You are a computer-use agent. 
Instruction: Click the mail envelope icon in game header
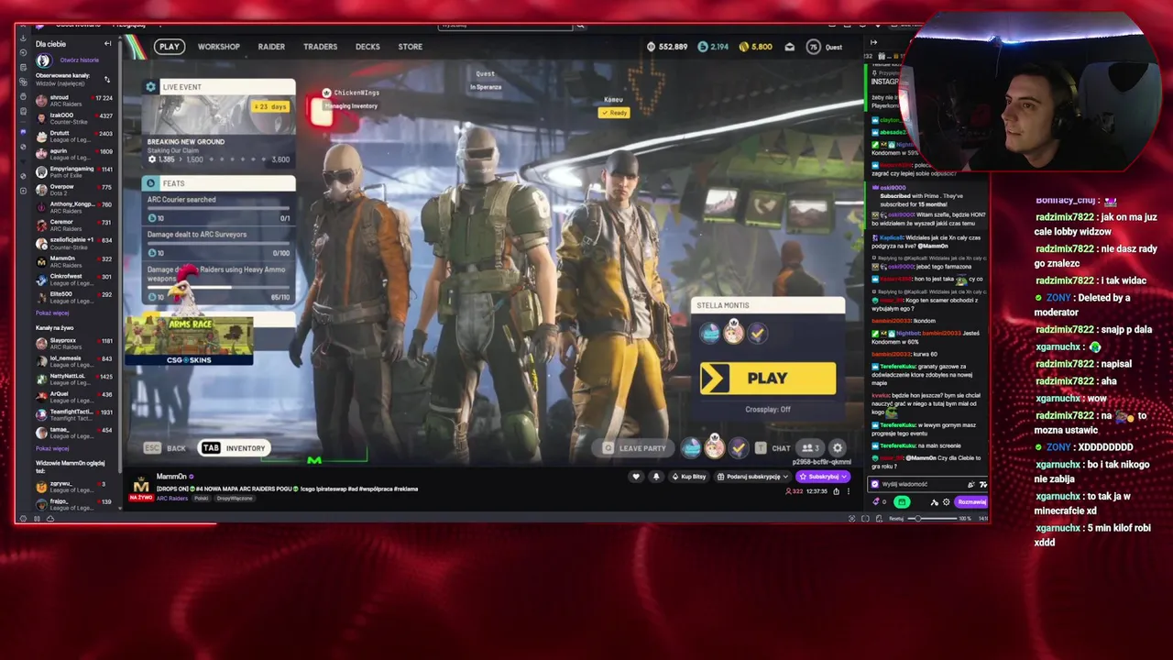[789, 47]
